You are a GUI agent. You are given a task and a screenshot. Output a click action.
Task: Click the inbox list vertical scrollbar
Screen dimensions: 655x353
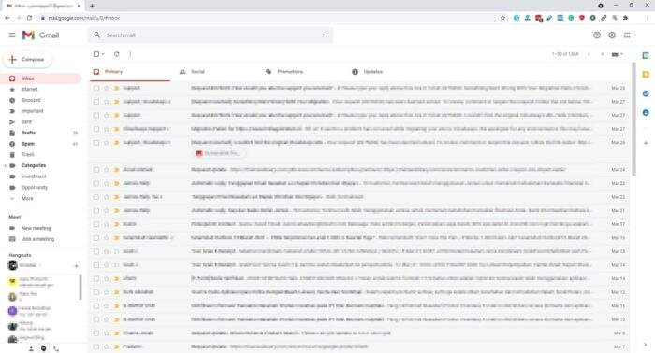point(634,119)
